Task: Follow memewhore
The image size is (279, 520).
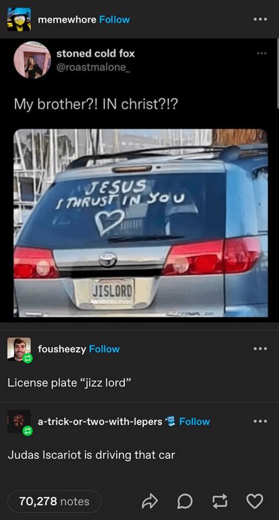Action: 115,19
